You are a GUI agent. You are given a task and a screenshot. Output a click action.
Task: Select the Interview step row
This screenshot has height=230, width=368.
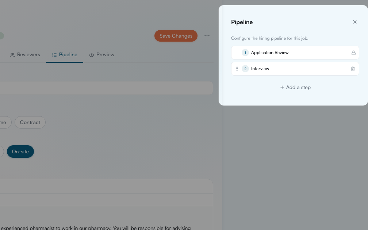[295, 69]
